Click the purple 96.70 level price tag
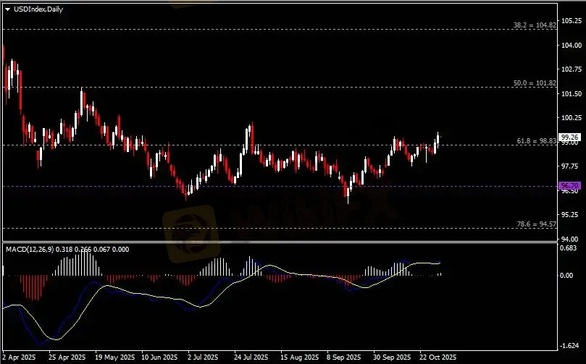The width and height of the screenshot is (586, 364). (x=569, y=185)
